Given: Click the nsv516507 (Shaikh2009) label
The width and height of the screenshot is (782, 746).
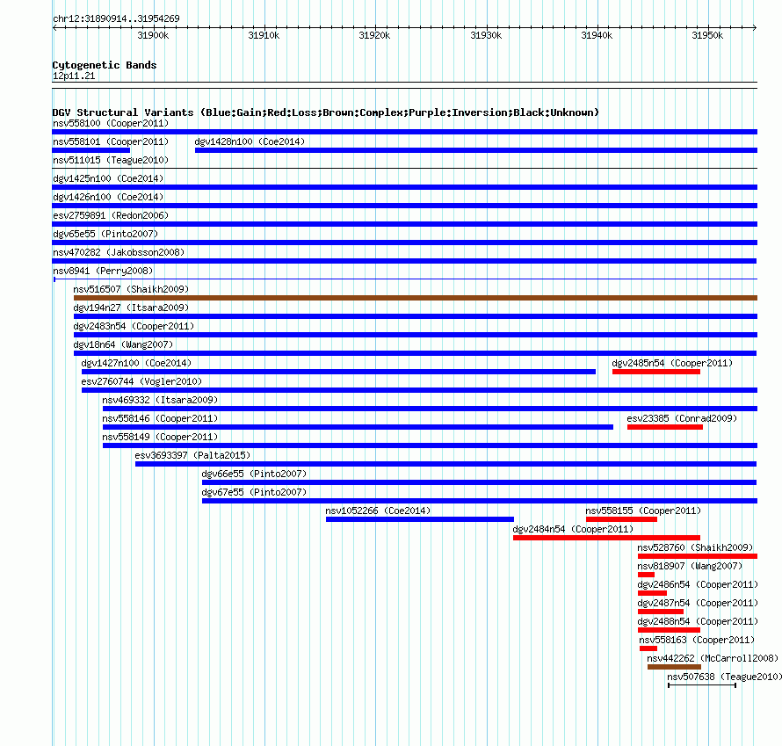Looking at the screenshot, I should (131, 289).
